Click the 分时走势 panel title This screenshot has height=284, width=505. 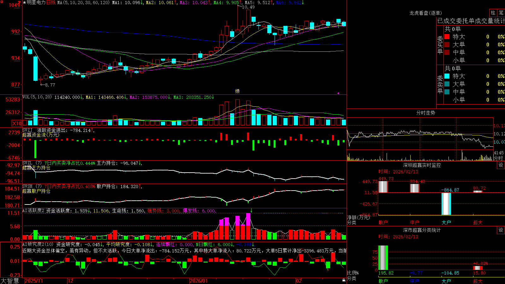tap(426, 113)
